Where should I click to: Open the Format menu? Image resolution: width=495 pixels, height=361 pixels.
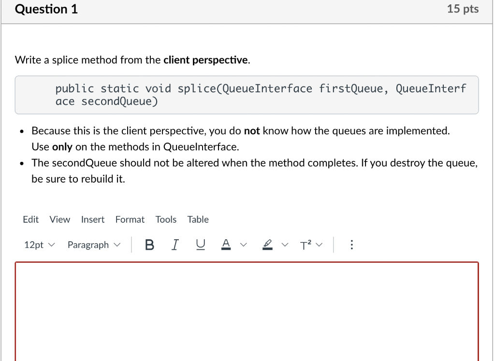[130, 219]
